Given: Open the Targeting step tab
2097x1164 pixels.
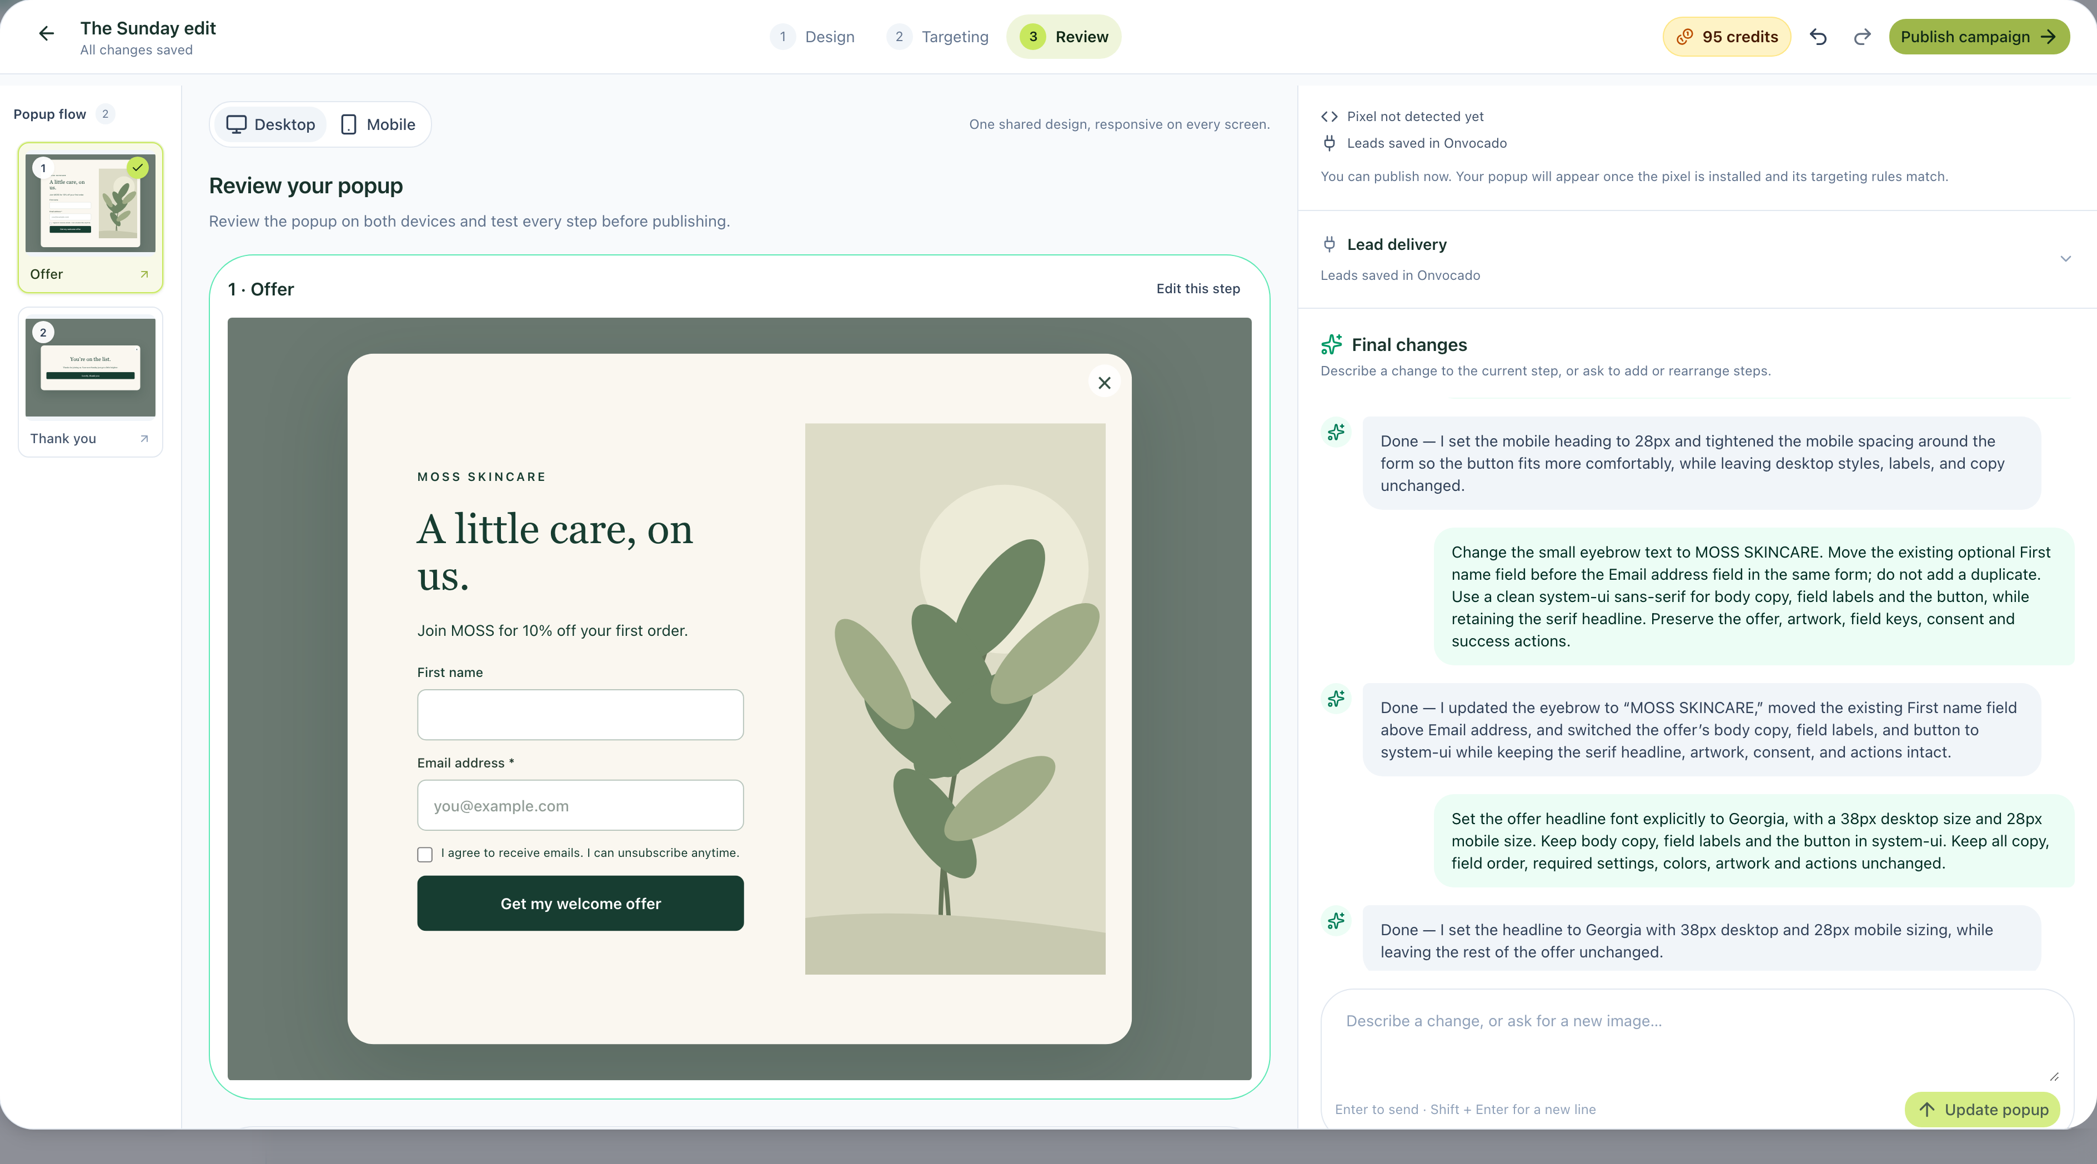Looking at the screenshot, I should pyautogui.click(x=939, y=37).
